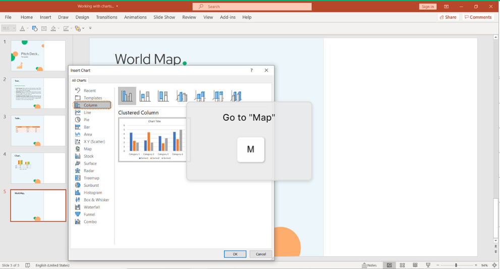Click the All Charts tab

(x=79, y=80)
